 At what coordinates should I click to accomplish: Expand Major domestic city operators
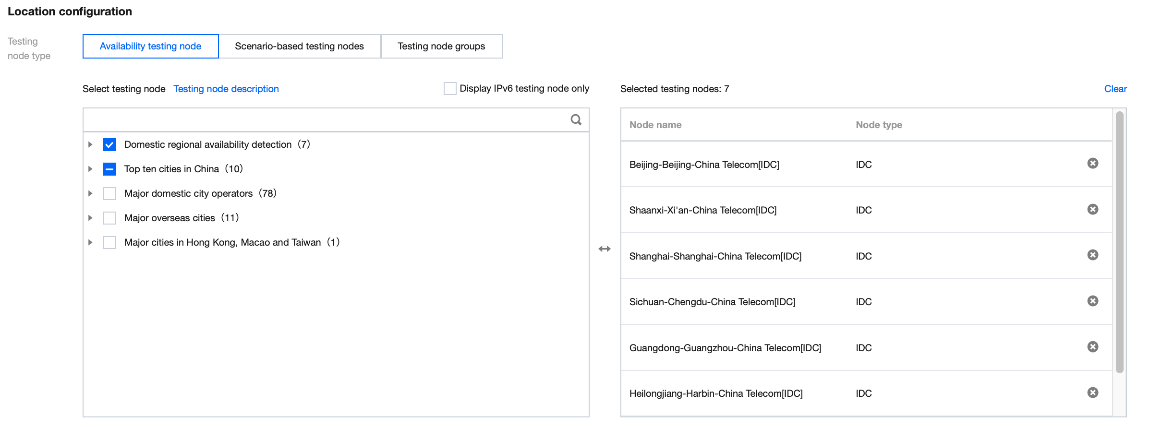90,194
